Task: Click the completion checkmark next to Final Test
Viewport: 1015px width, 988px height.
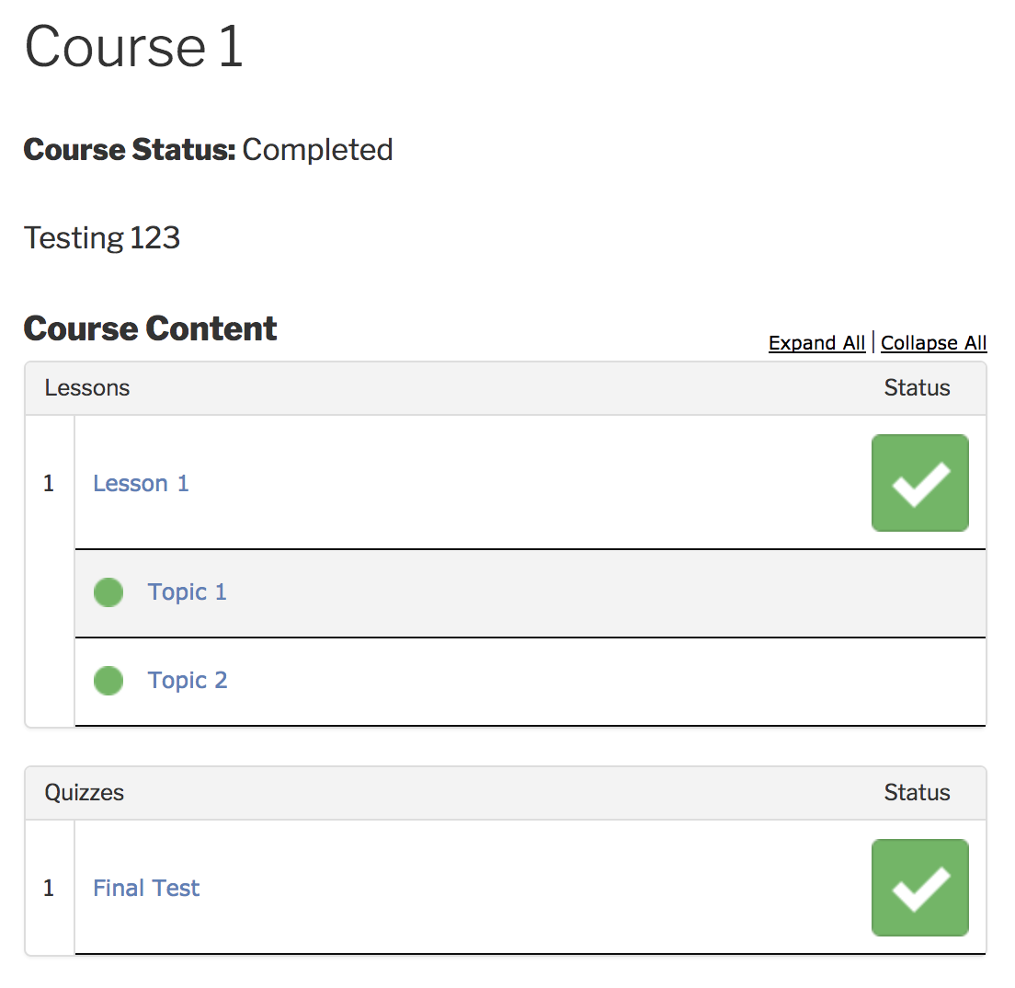Action: [x=919, y=887]
